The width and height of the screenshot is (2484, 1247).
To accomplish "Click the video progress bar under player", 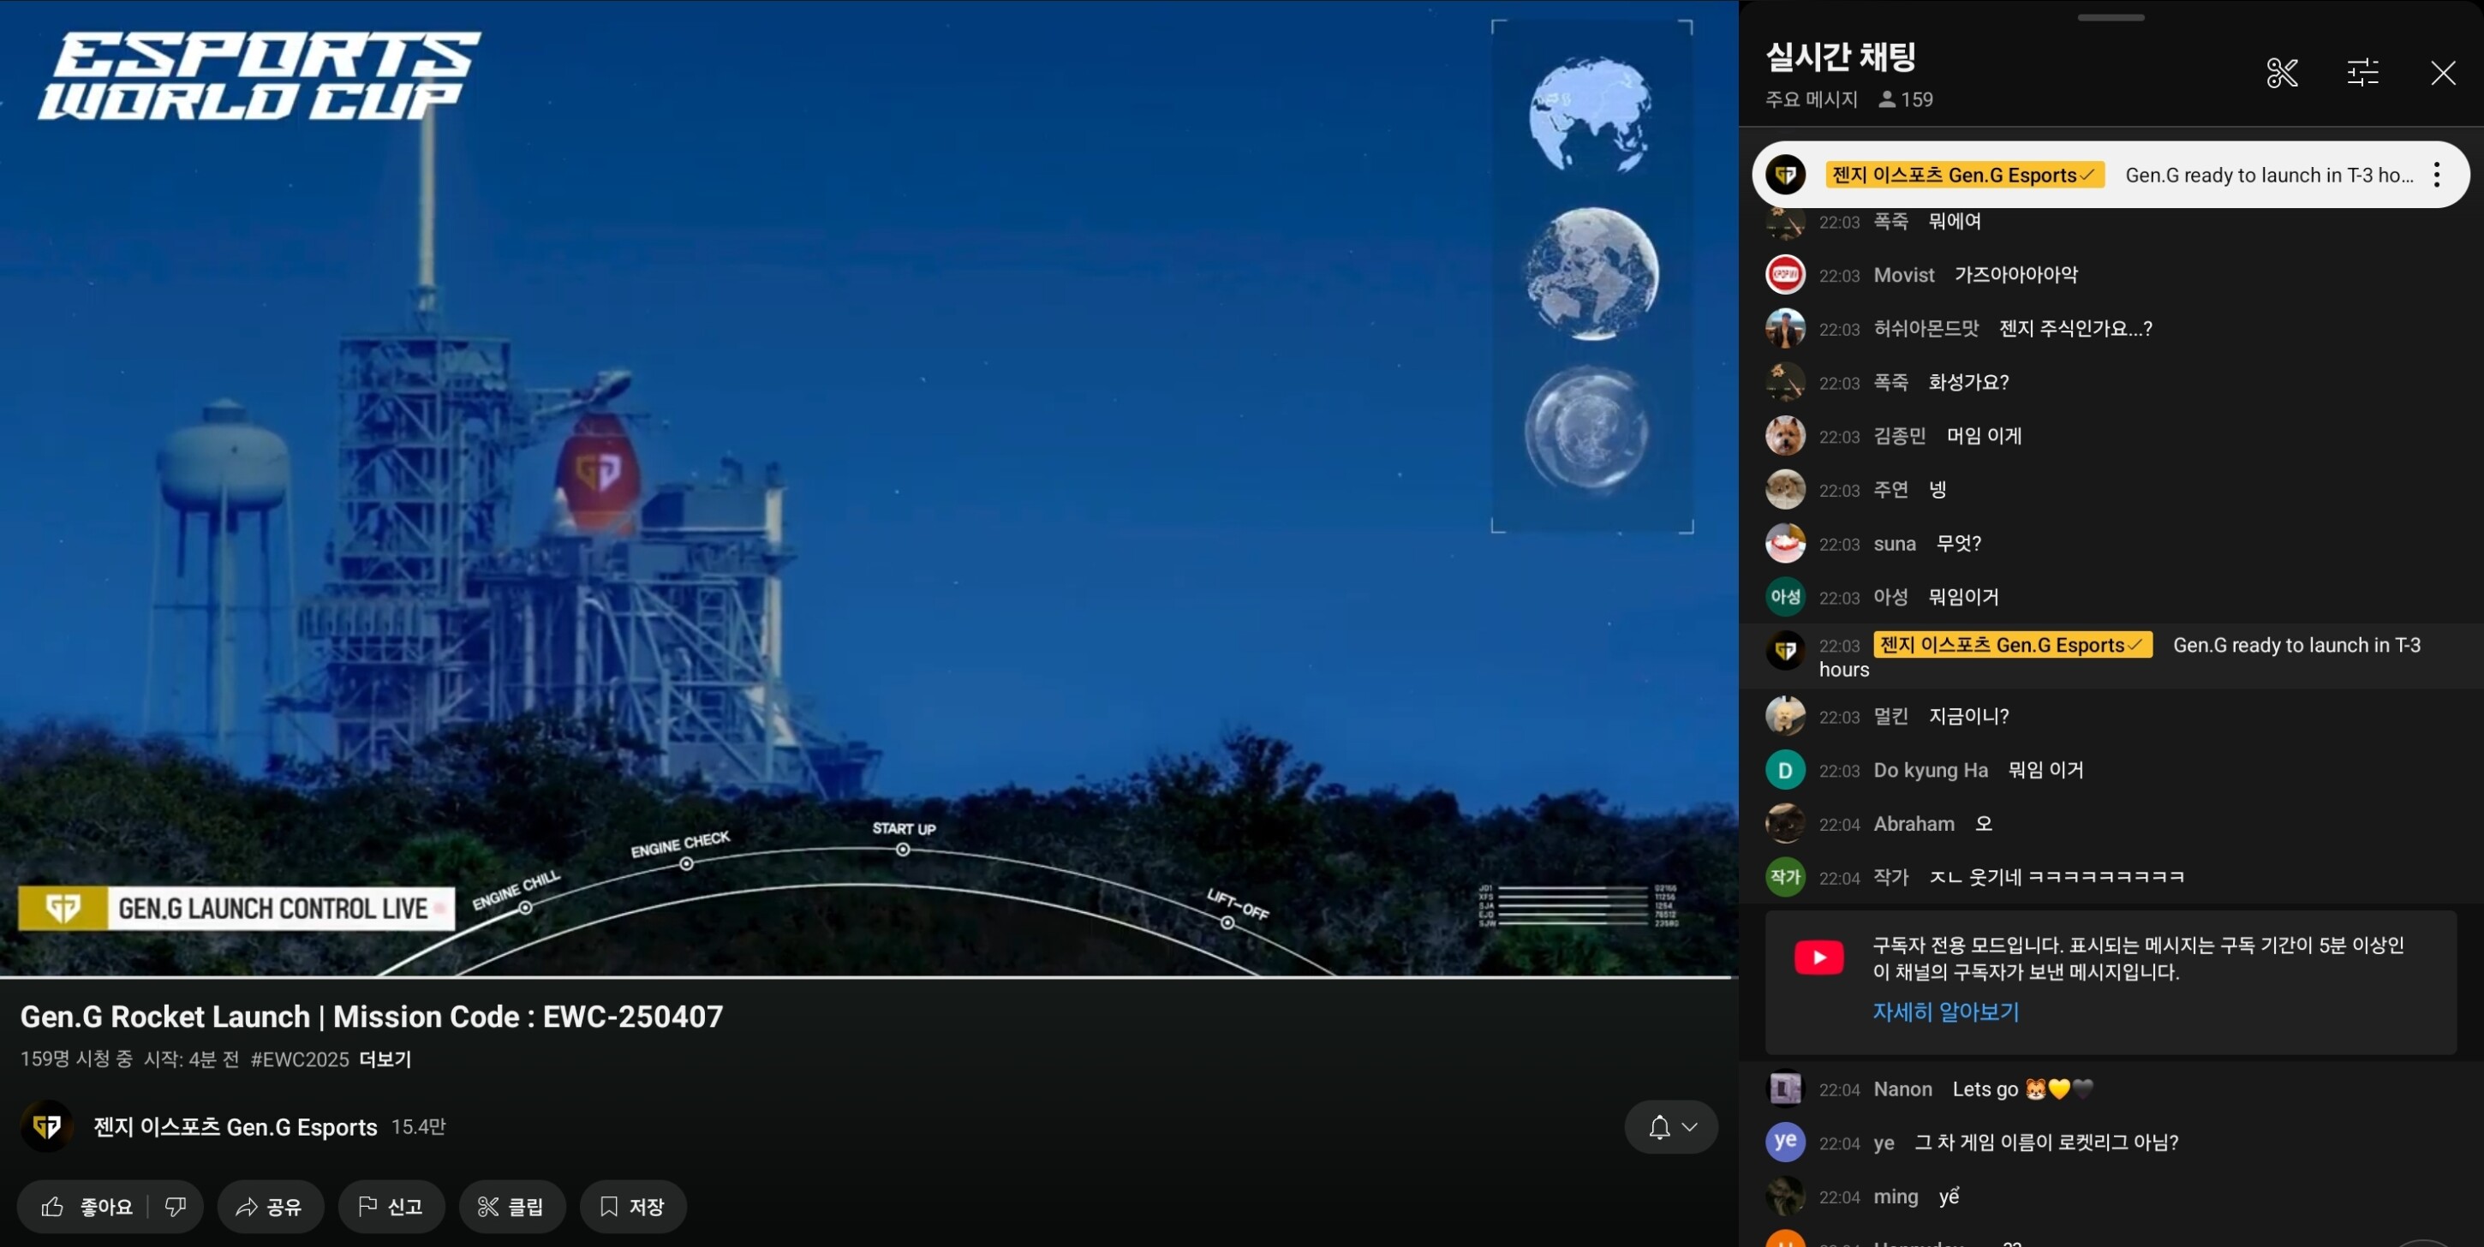I will [x=868, y=977].
